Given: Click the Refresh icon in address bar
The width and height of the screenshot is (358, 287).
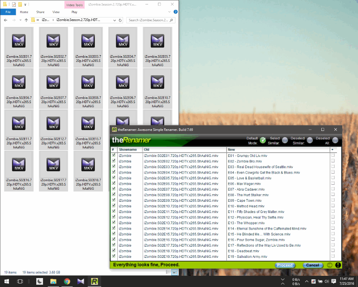Looking at the screenshot, I should pos(120,20).
